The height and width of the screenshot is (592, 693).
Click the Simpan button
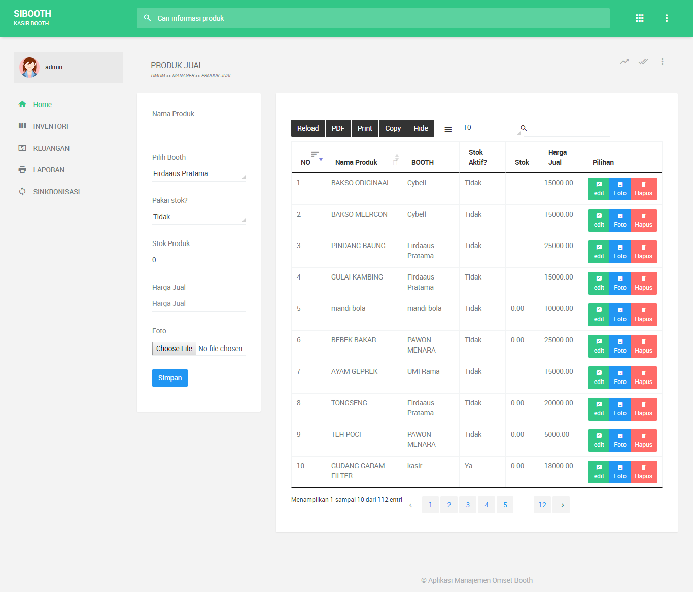pyautogui.click(x=169, y=377)
